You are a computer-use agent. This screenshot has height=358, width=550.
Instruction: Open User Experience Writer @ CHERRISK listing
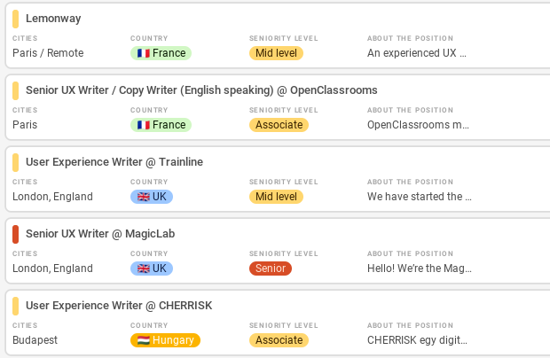coord(119,306)
